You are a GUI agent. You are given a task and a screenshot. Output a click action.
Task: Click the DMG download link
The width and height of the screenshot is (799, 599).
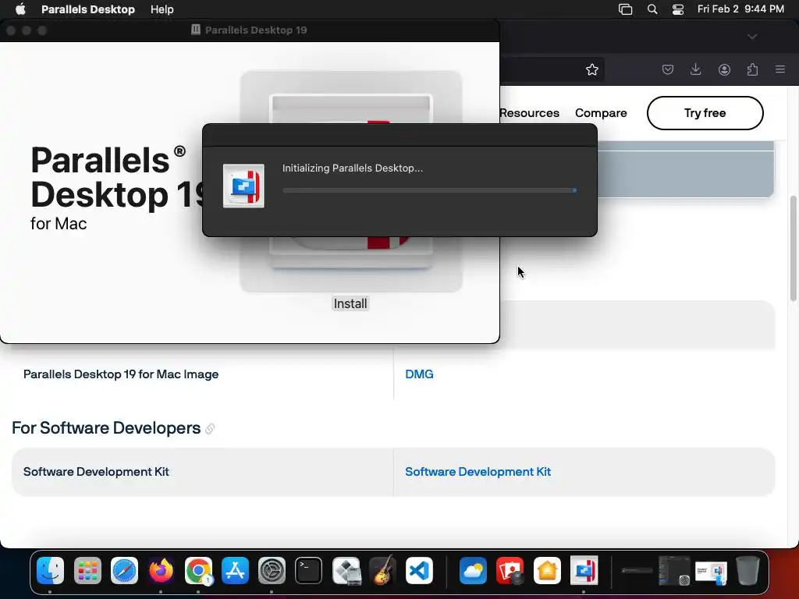419,374
